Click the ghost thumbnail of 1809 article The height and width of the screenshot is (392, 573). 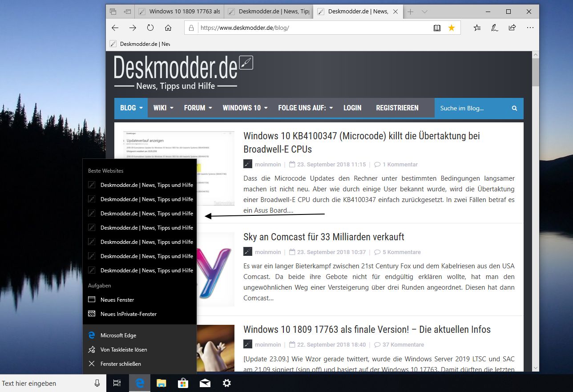click(x=216, y=348)
